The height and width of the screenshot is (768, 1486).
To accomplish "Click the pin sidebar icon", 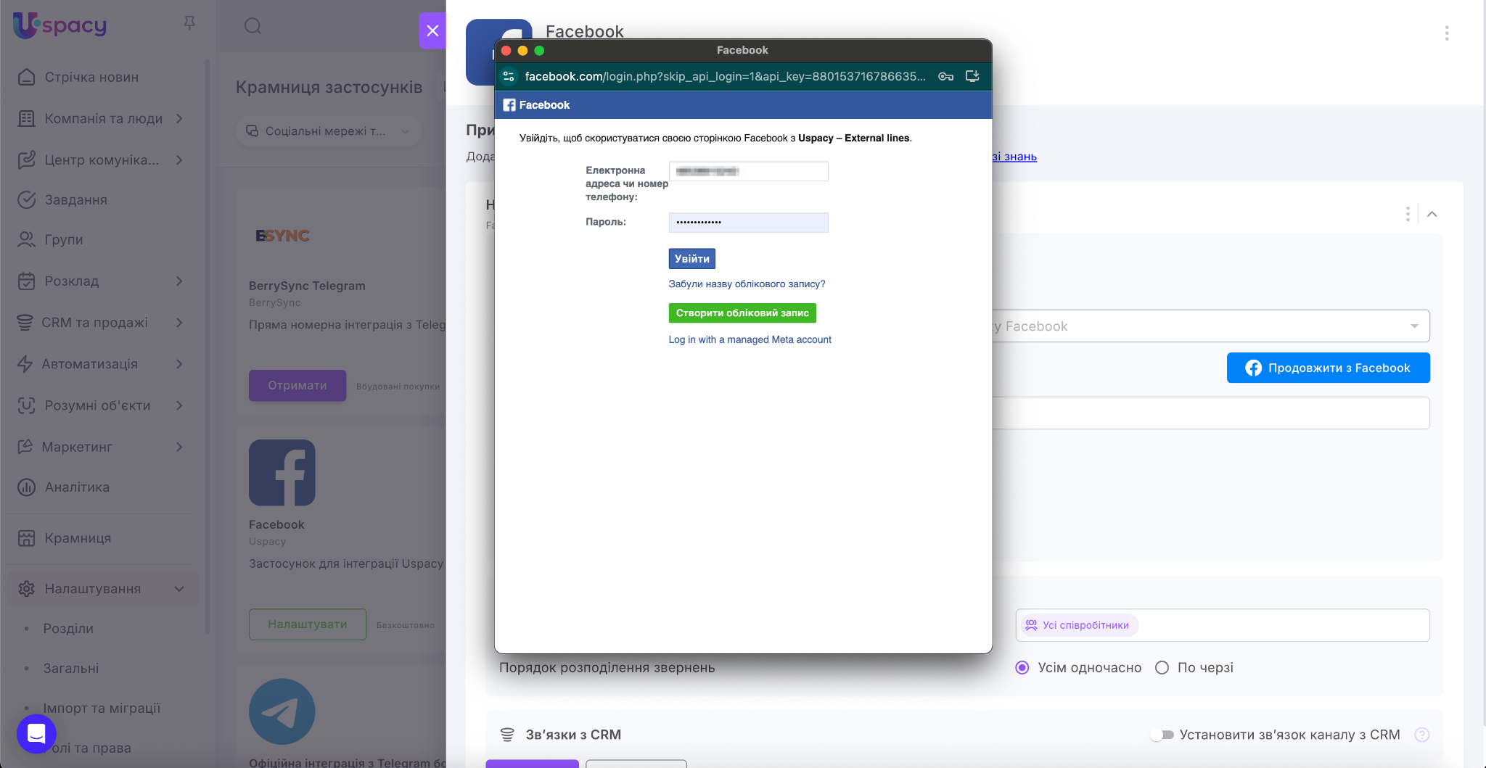I will click(x=189, y=24).
